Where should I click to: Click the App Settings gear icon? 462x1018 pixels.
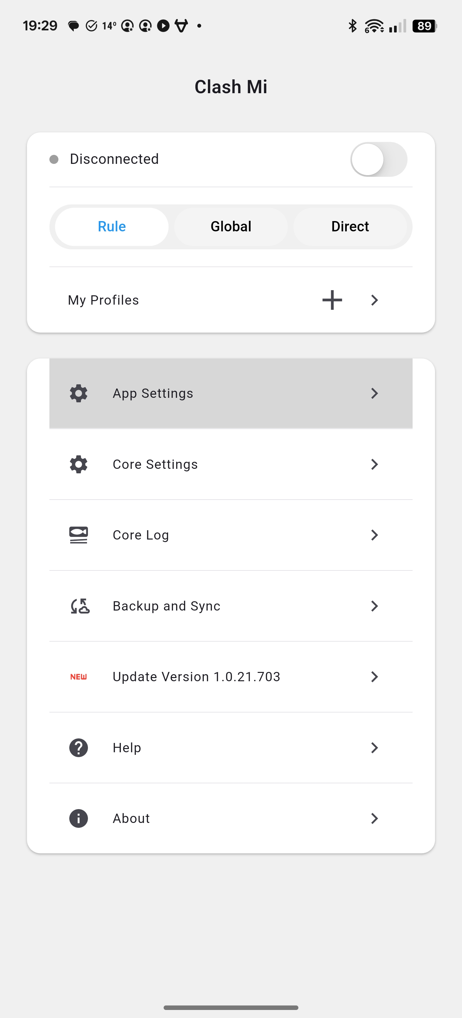click(79, 393)
